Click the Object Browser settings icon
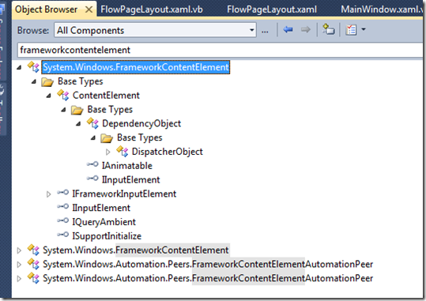Image resolution: width=426 pixels, height=301 pixels. (x=351, y=29)
